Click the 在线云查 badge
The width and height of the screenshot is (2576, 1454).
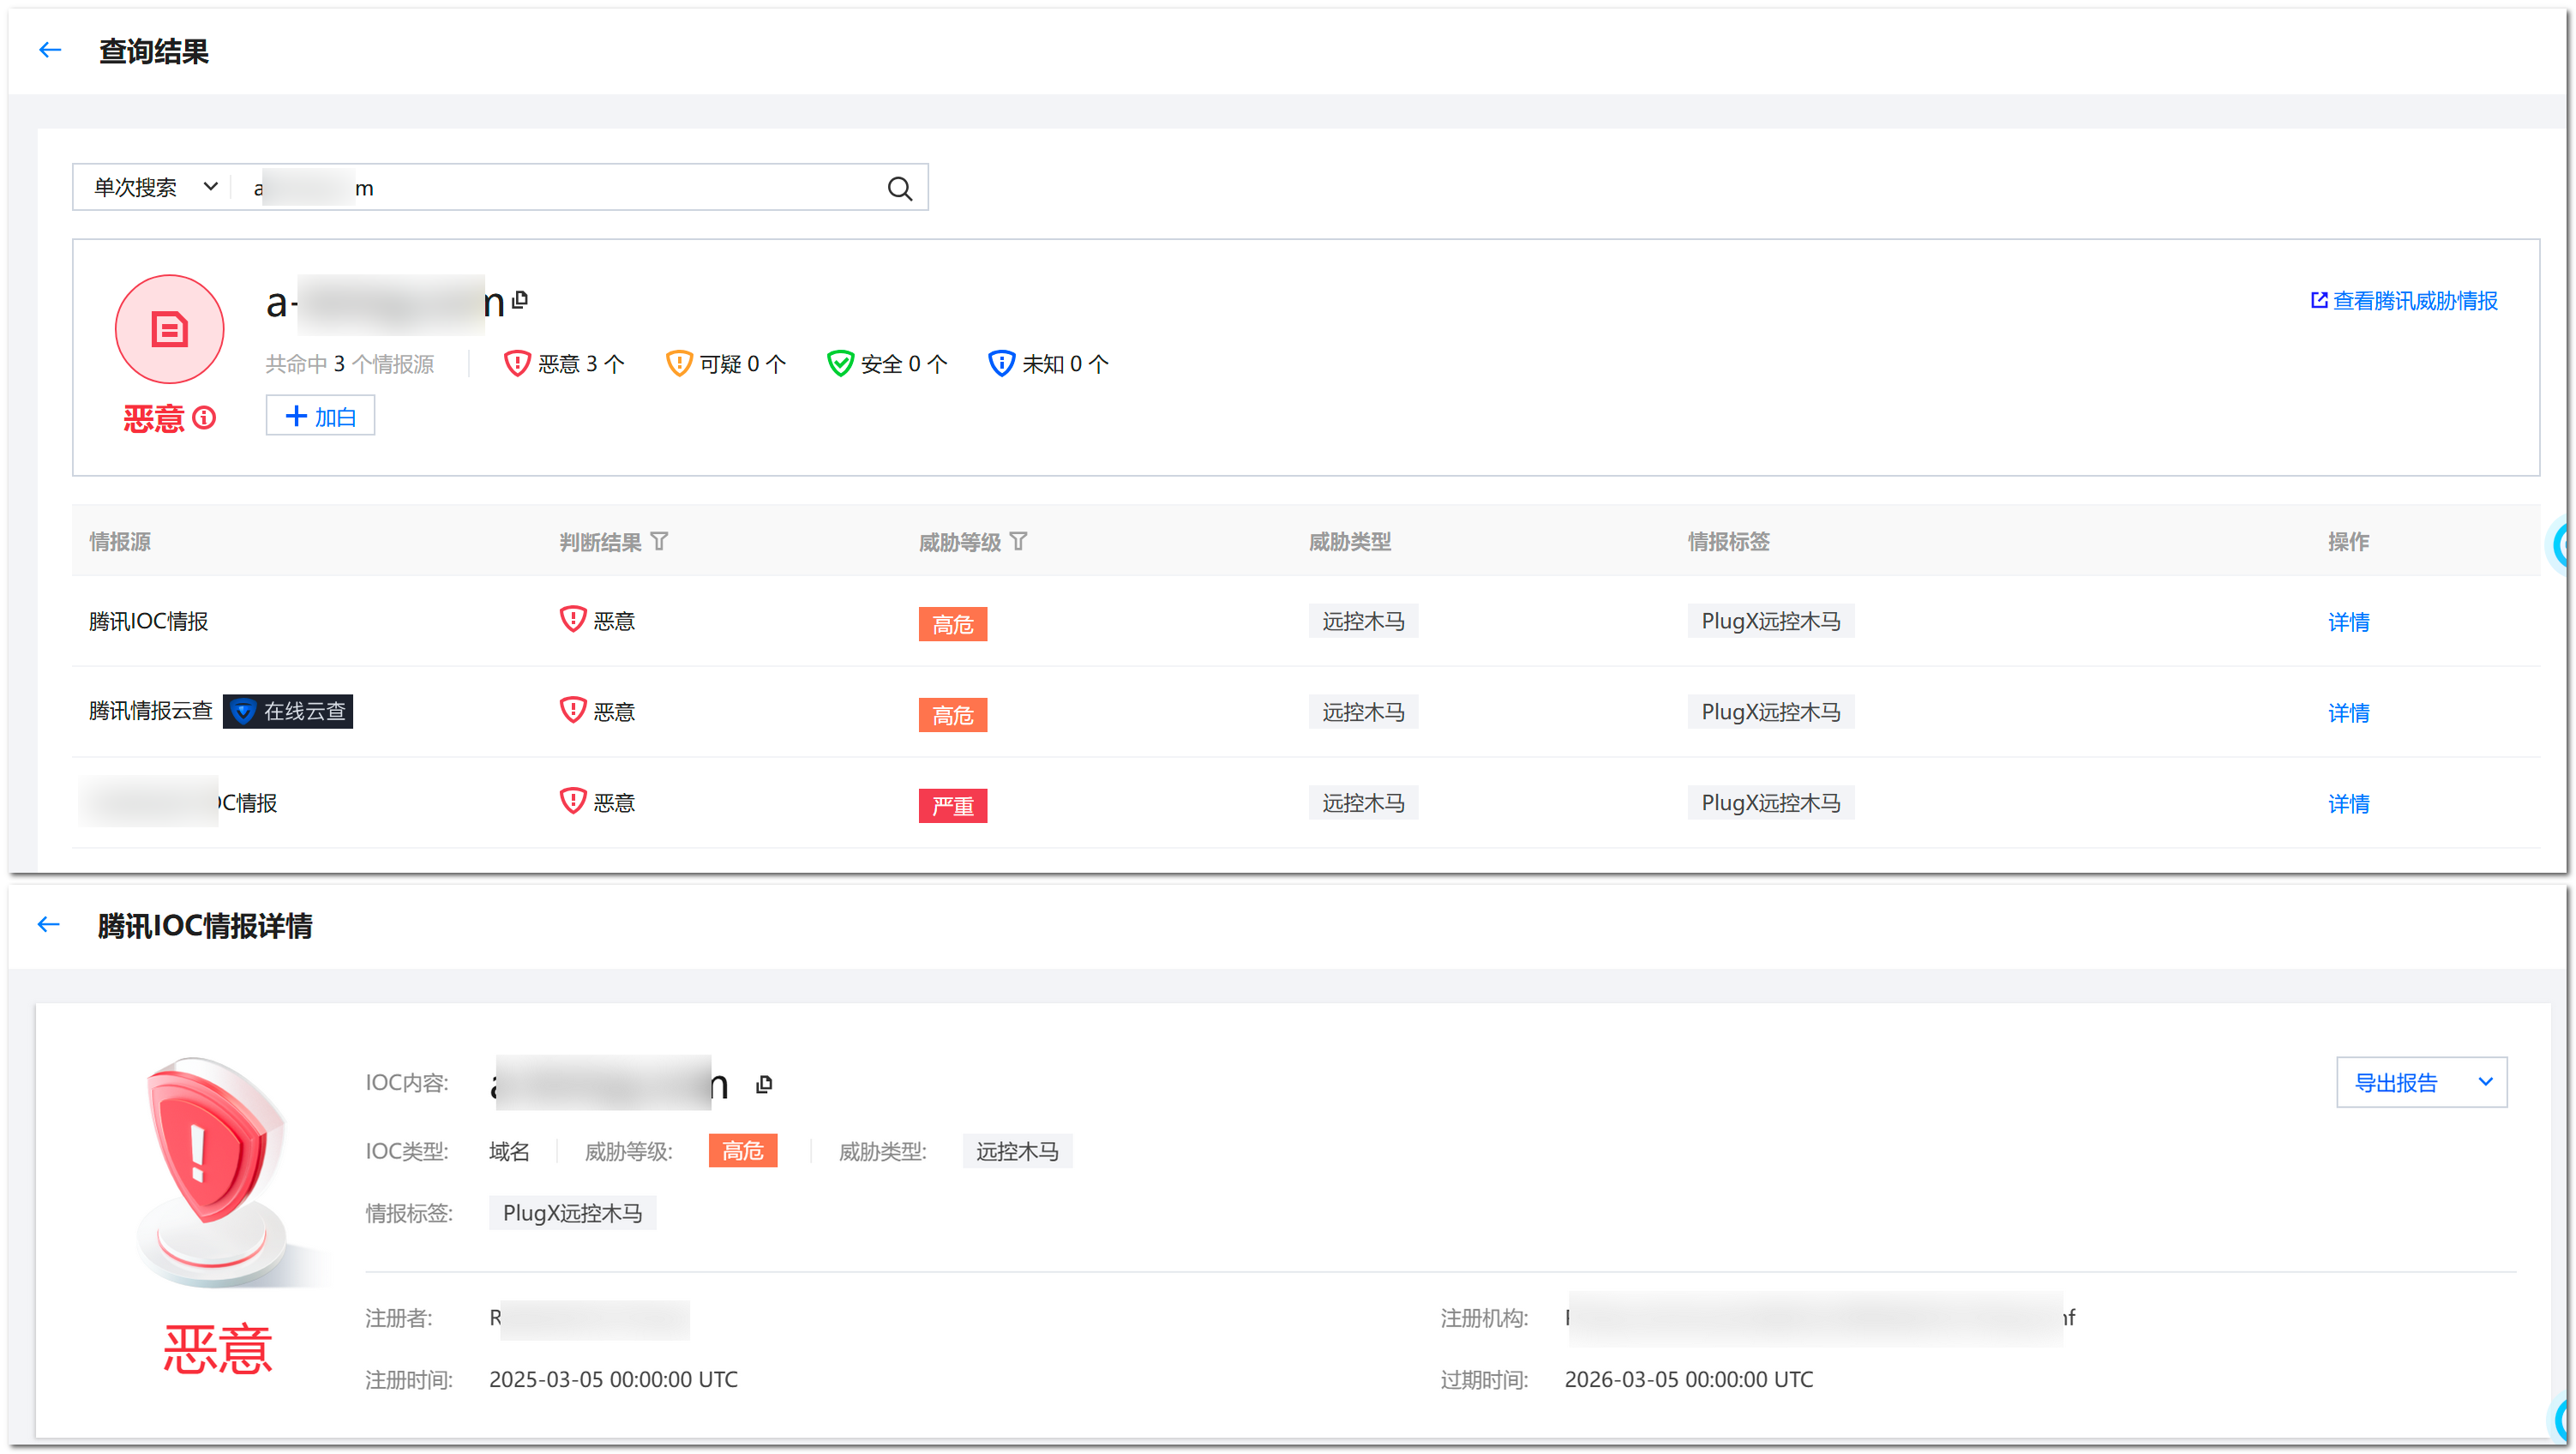pos(288,711)
